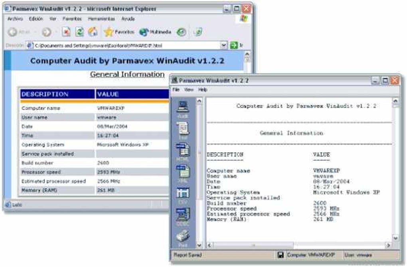Open the Ver menu in Internet Explorer

53,19
